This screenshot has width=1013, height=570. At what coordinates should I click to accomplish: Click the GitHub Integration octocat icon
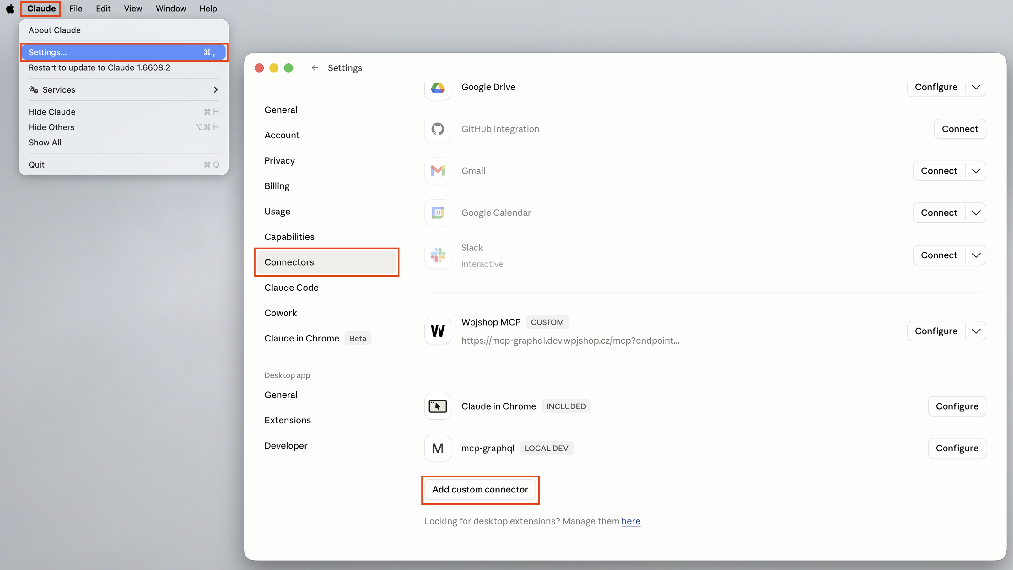pyautogui.click(x=438, y=129)
